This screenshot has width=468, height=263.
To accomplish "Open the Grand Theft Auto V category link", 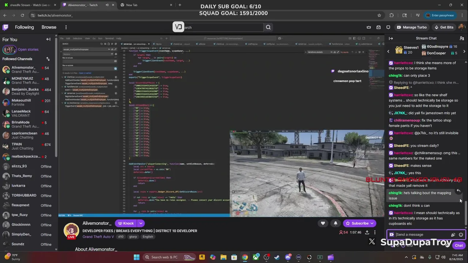I will [x=98, y=237].
